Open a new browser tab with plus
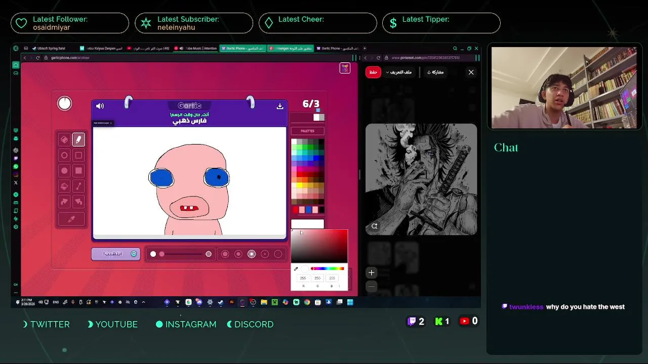 [364, 49]
